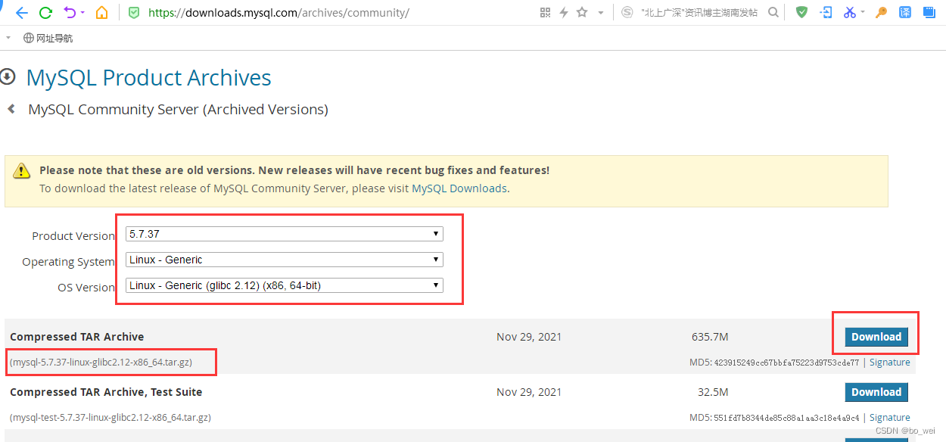
Task: Click Nov 29, 2021 in the Test Suite row
Action: click(x=529, y=392)
